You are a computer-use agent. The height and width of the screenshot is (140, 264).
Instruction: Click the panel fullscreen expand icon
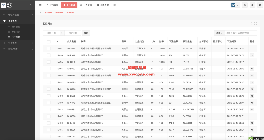tap(255, 24)
